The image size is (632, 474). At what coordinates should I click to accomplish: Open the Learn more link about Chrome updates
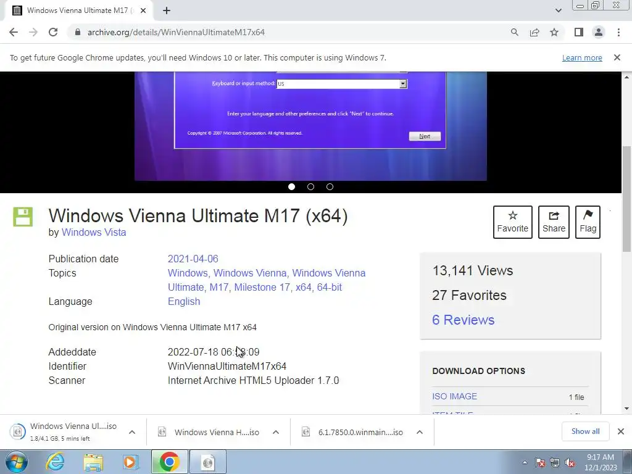582,57
